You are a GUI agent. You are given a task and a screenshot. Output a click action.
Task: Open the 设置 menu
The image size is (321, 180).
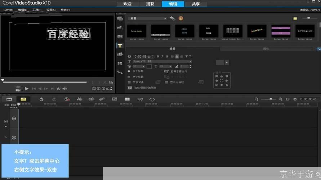point(51,10)
